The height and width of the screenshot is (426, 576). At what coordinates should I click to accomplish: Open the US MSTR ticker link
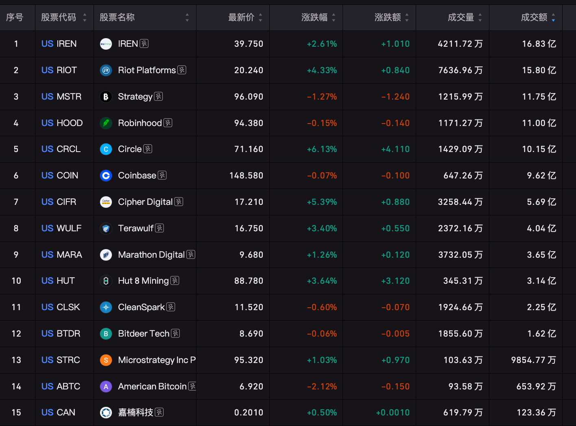coord(61,97)
